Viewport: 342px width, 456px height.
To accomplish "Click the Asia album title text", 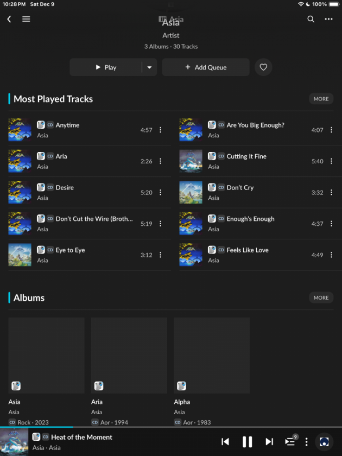I will [x=14, y=402].
